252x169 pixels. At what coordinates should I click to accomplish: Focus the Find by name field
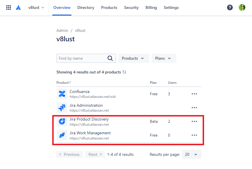click(x=86, y=58)
